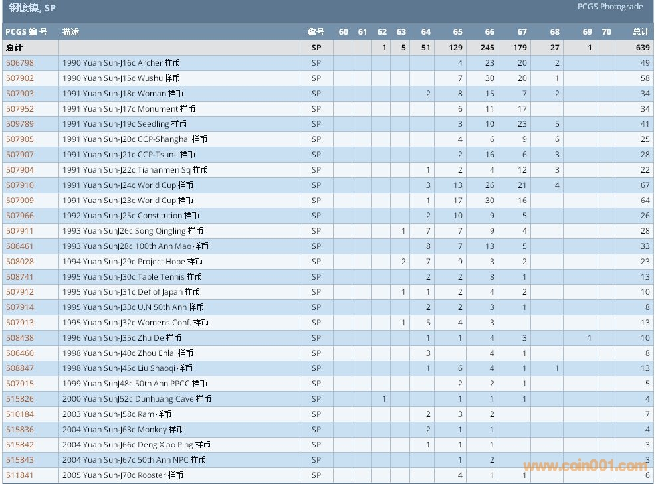Click the grade 66 column header
656x484 pixels.
tap(489, 32)
